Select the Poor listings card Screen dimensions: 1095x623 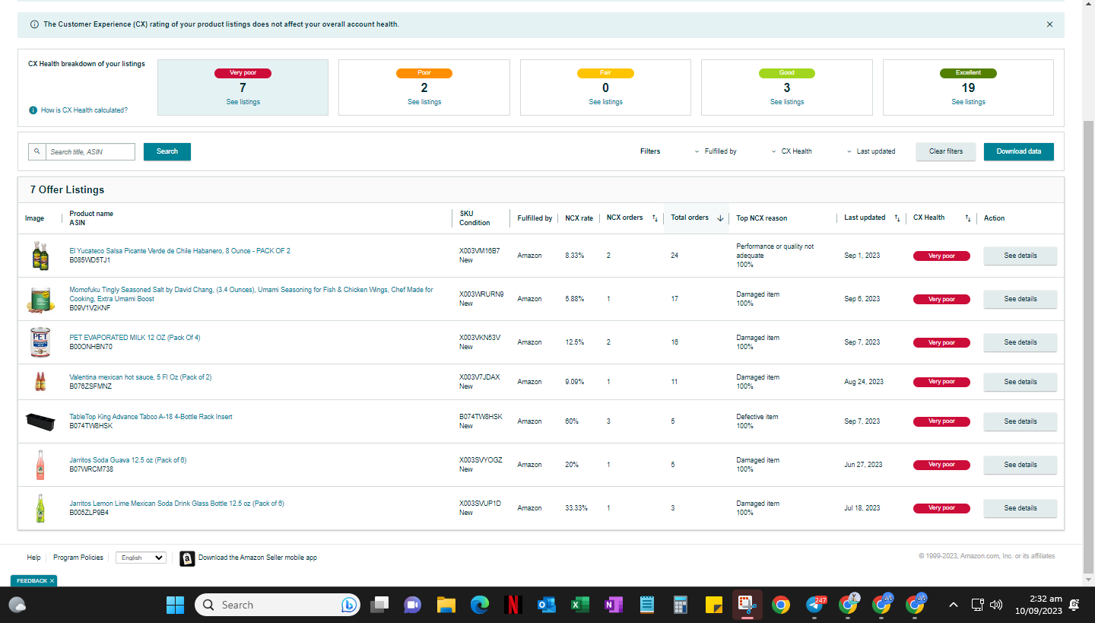click(424, 87)
